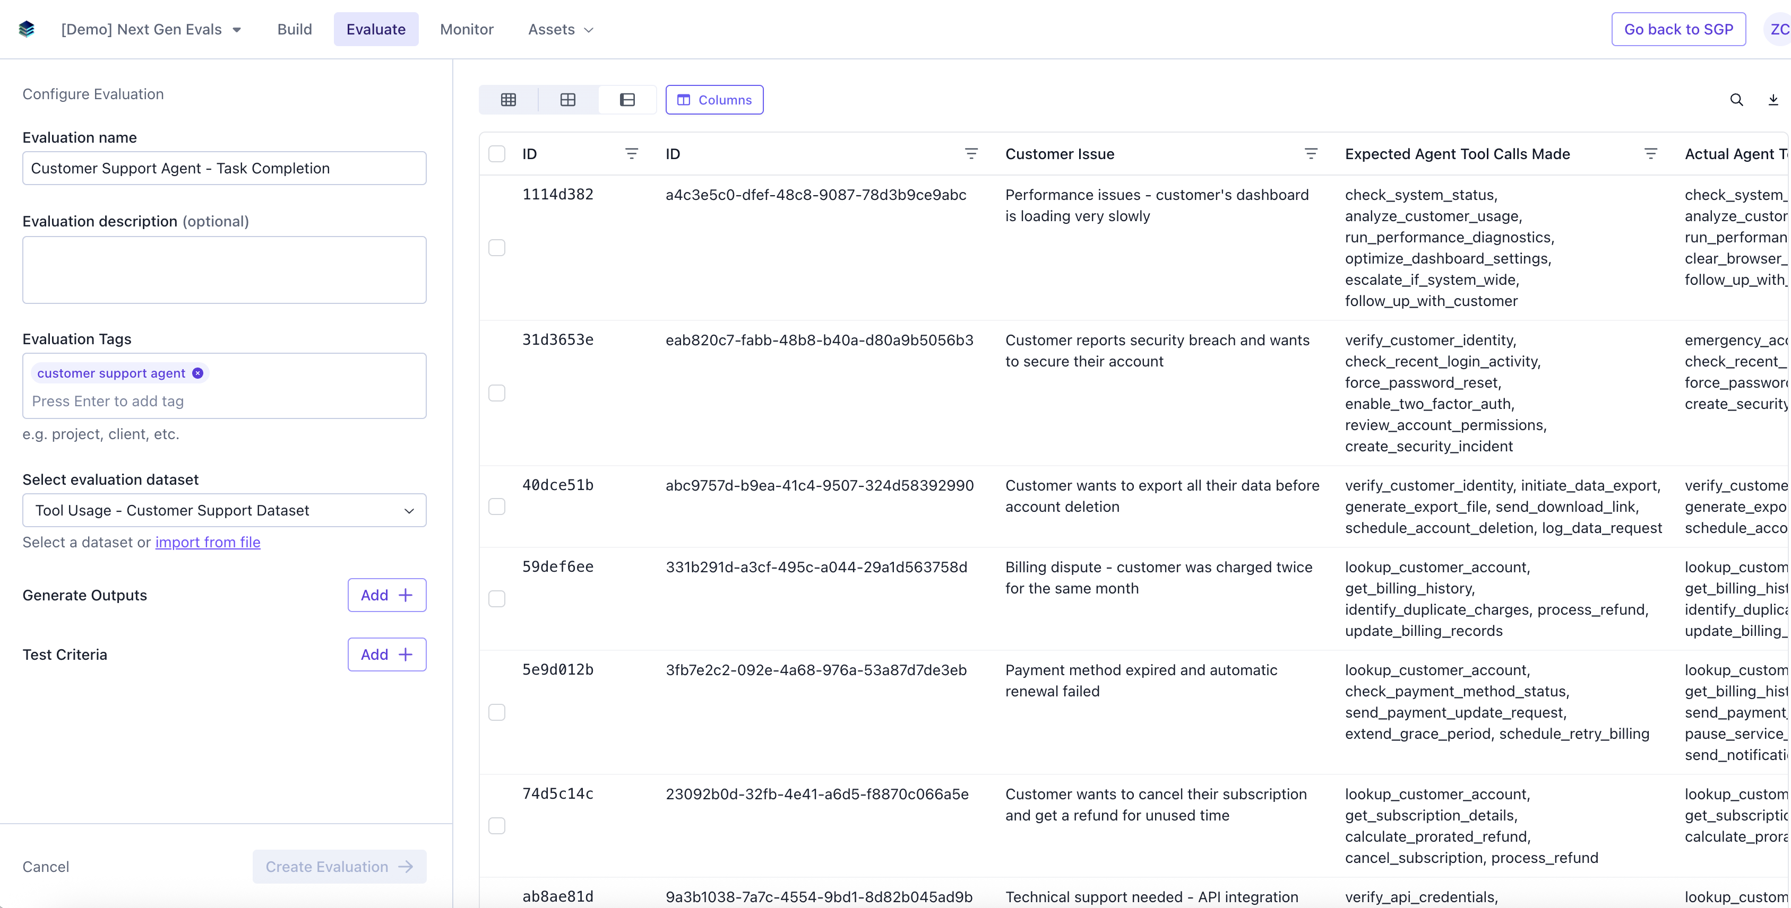Screen dimensions: 1791x908
Task: Click the Performance issues dashboard loading cell
Action: pos(1157,205)
